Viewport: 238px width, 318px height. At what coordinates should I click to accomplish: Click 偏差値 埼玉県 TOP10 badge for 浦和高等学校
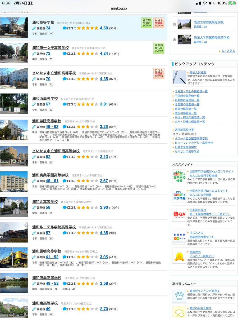pyautogui.click(x=147, y=23)
